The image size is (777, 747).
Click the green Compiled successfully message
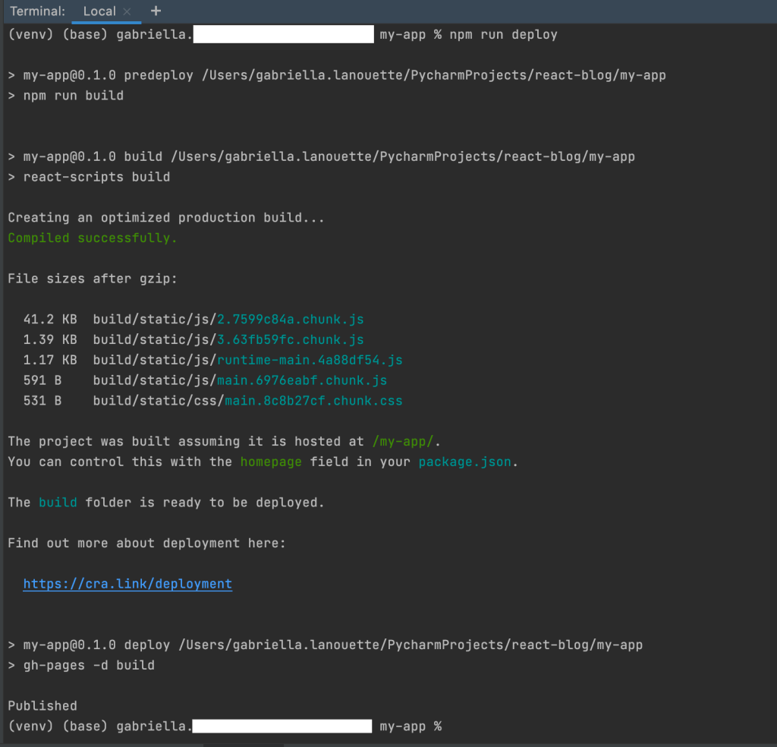click(93, 238)
